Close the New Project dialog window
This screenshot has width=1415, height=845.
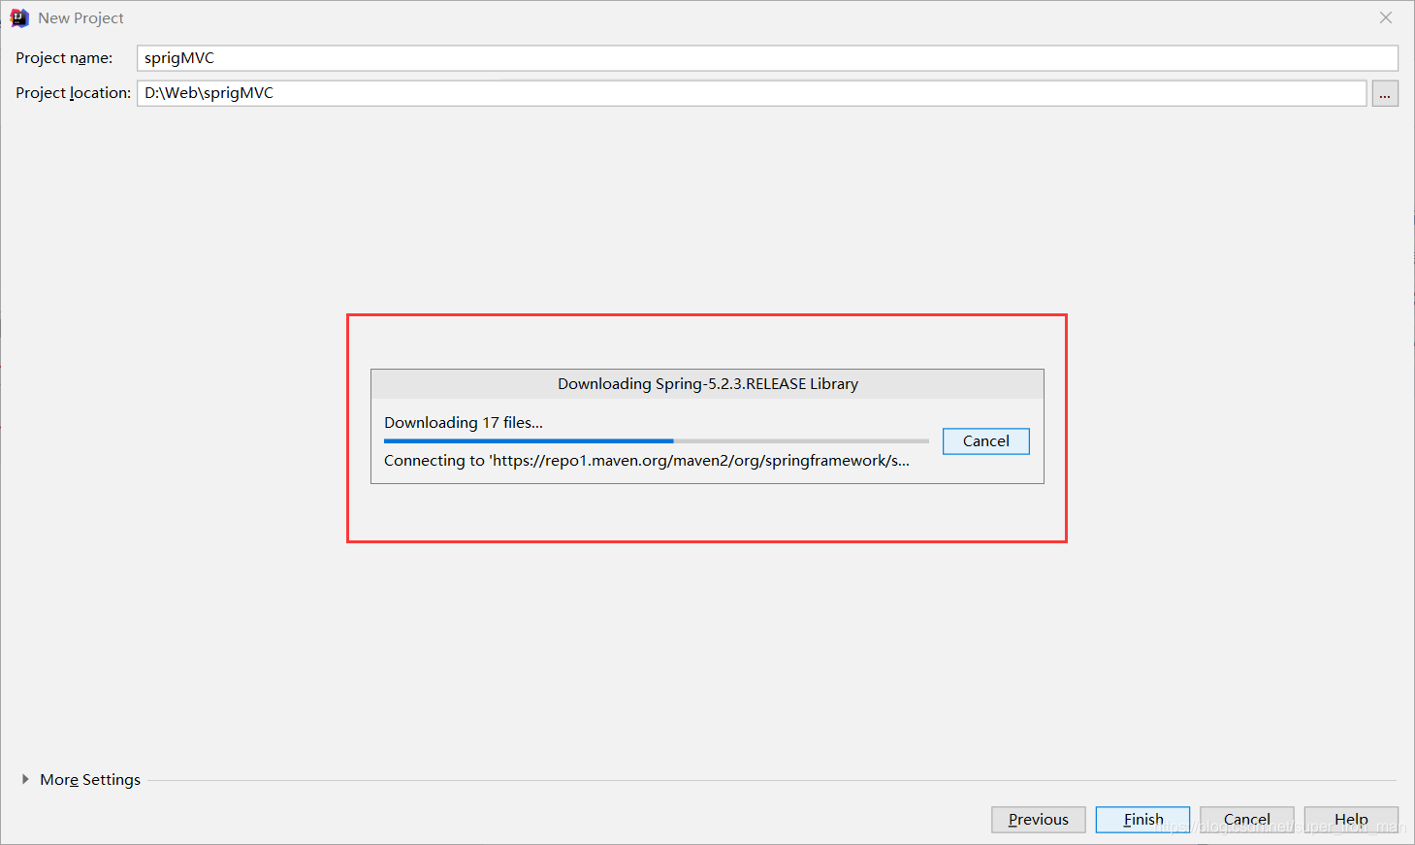point(1386,17)
